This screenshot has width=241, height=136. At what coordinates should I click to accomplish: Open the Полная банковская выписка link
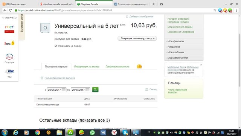point(59,78)
